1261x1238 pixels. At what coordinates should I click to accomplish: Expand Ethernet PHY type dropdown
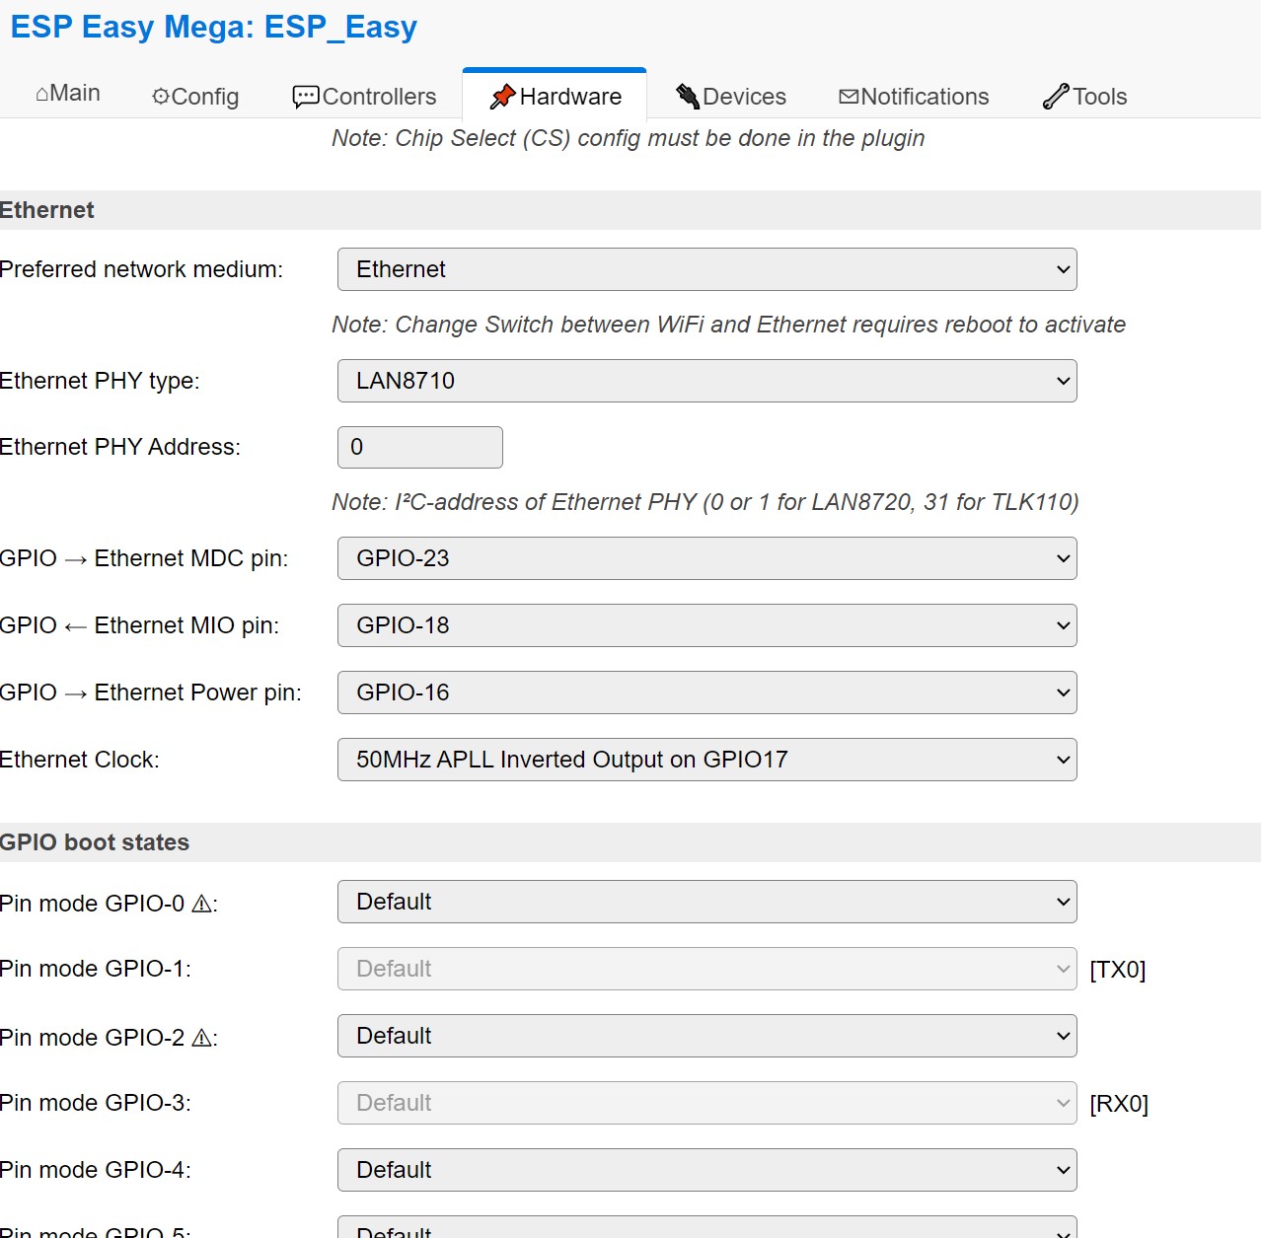pos(706,381)
